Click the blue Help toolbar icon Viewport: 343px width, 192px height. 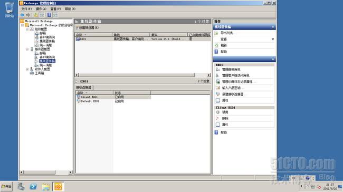click(x=49, y=15)
